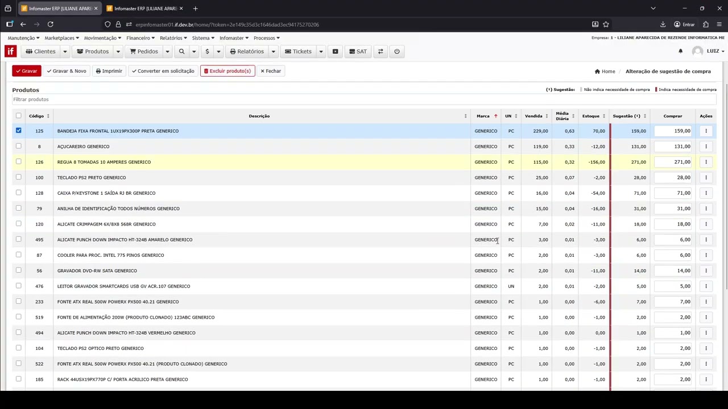The image size is (728, 409).
Task: Sort by Marca column red arrow
Action: tap(495, 116)
